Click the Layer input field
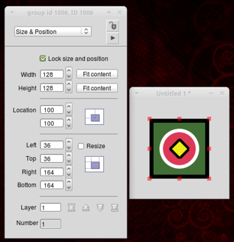Viewport: 234px width, 242px height. click(51, 208)
